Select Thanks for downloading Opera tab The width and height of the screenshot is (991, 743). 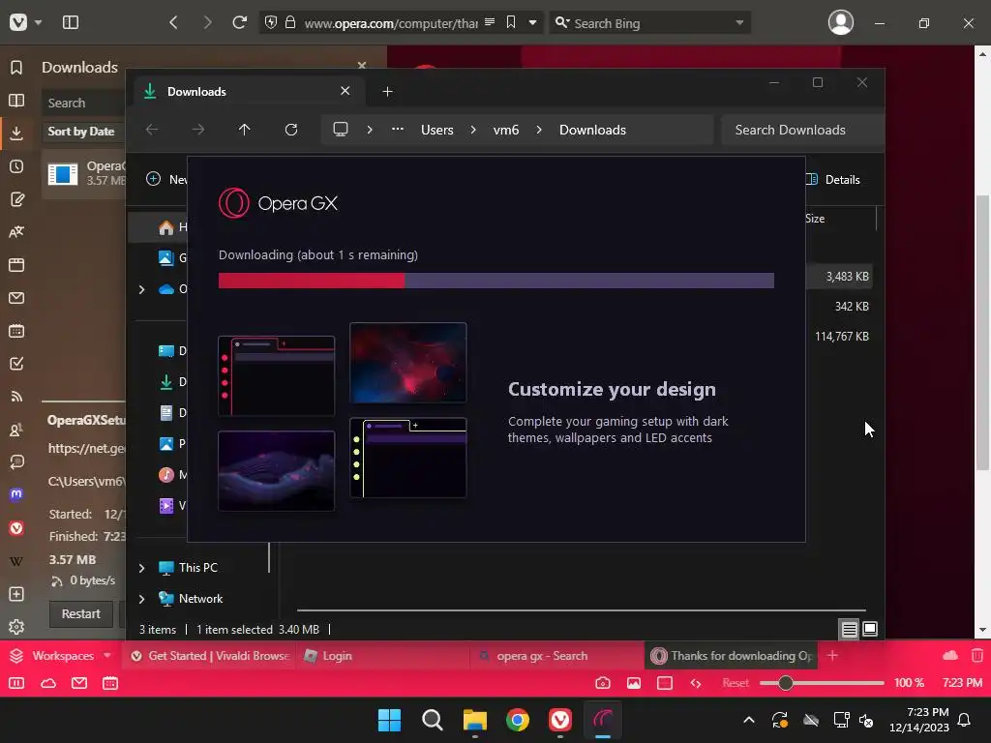click(731, 656)
